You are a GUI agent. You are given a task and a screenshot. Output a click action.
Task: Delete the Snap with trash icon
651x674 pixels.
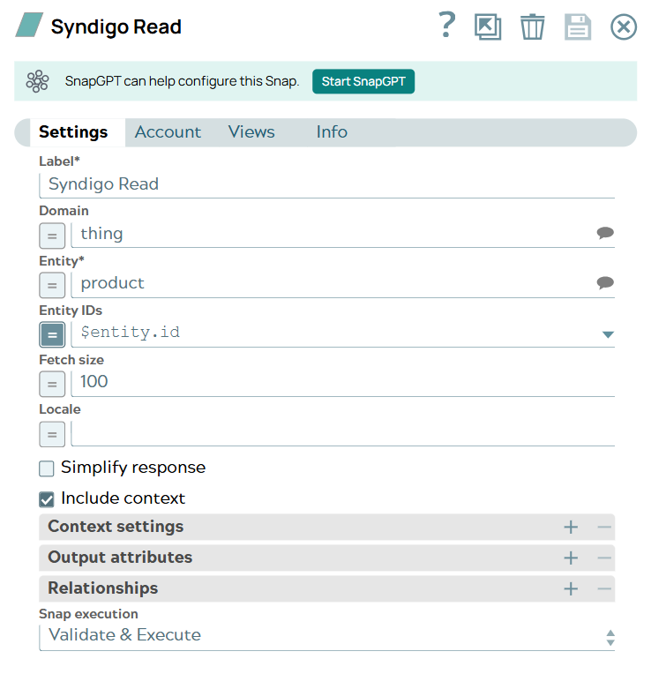click(532, 26)
